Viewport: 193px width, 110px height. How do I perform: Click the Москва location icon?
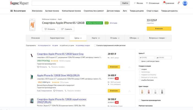pyautogui.click(x=135, y=3)
